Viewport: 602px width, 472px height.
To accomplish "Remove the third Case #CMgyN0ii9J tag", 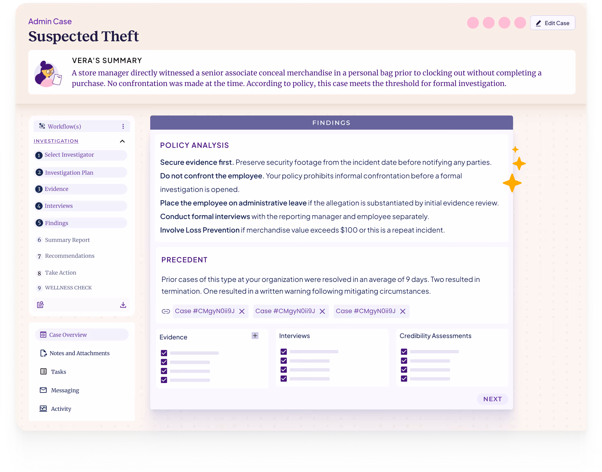I will coord(403,311).
